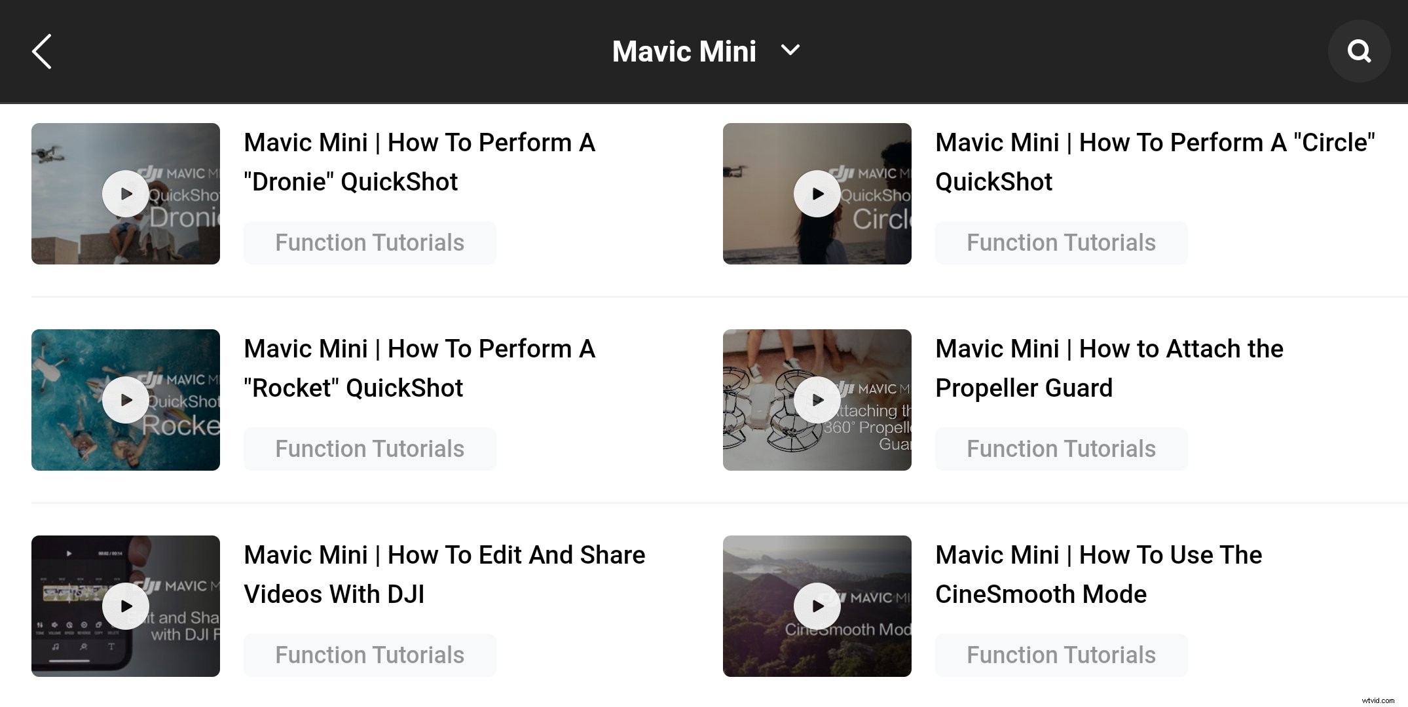Collapse the device picker via the arrow
The image size is (1408, 707).
click(x=790, y=50)
